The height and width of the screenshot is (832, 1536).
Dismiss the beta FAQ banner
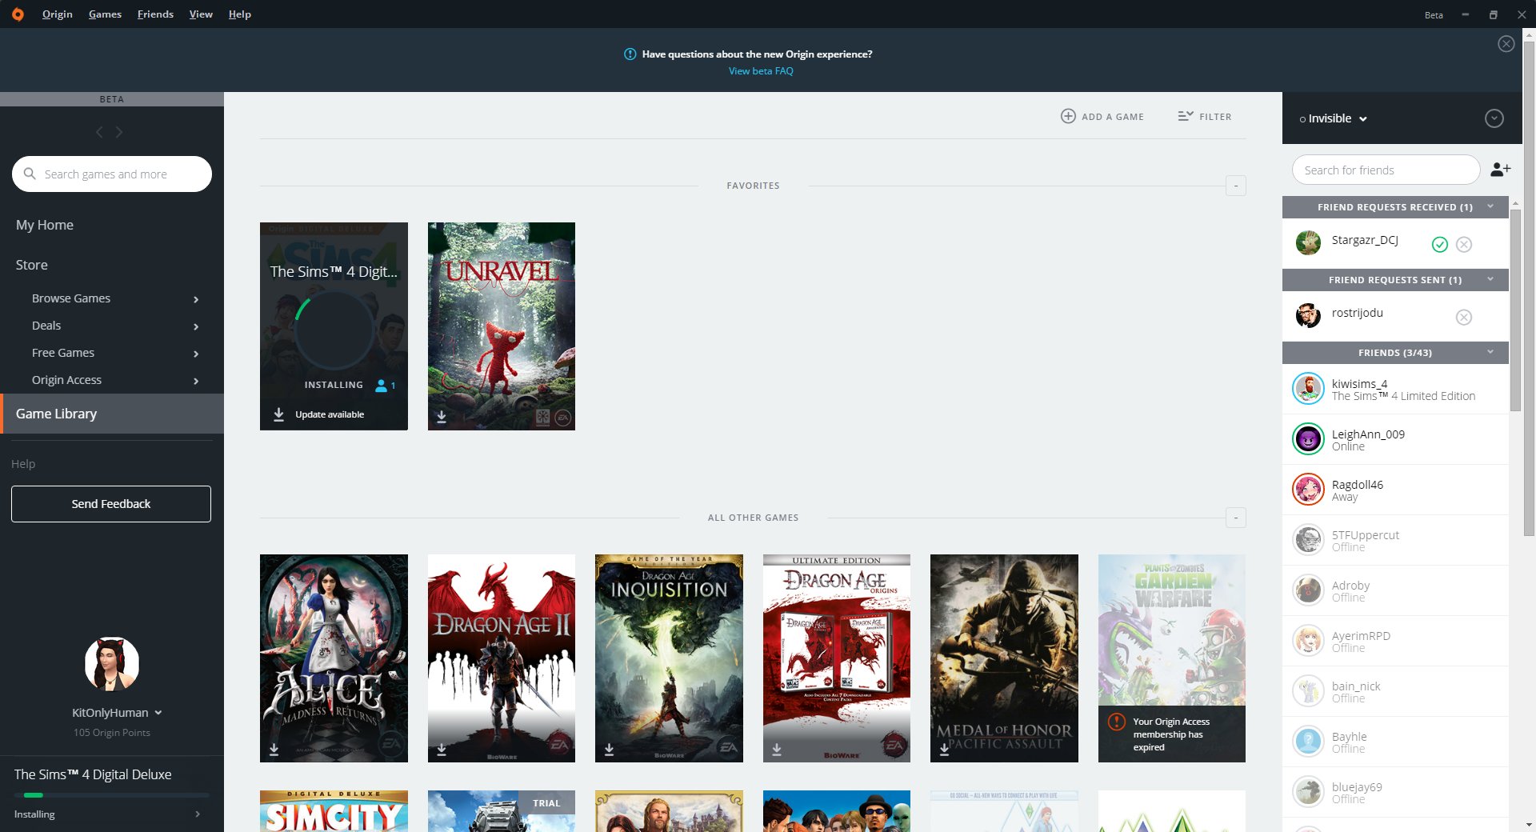[1506, 44]
